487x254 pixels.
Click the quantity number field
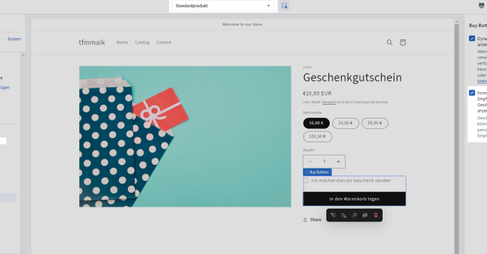tap(324, 162)
